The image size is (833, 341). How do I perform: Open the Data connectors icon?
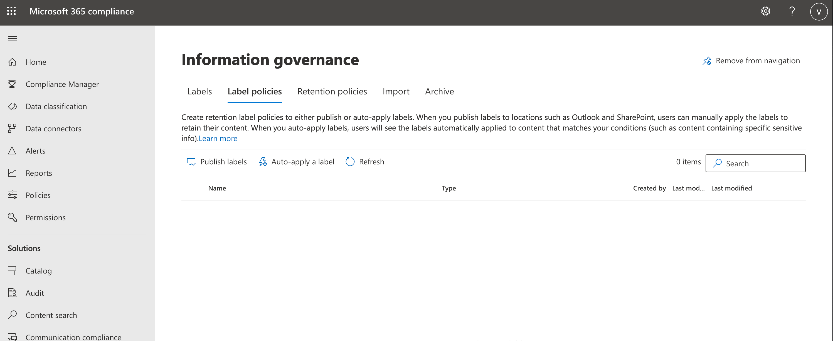click(12, 128)
